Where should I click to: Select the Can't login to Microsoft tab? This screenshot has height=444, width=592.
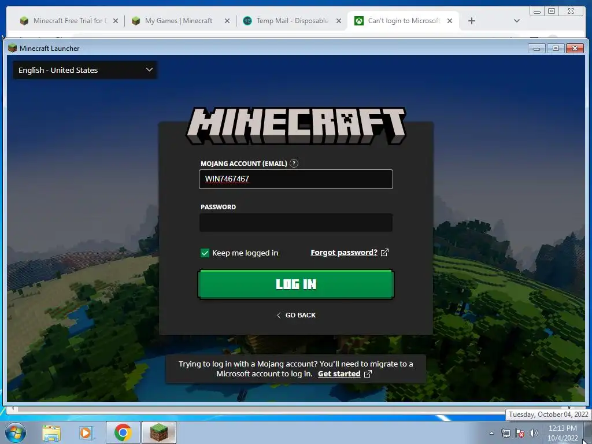[404, 21]
